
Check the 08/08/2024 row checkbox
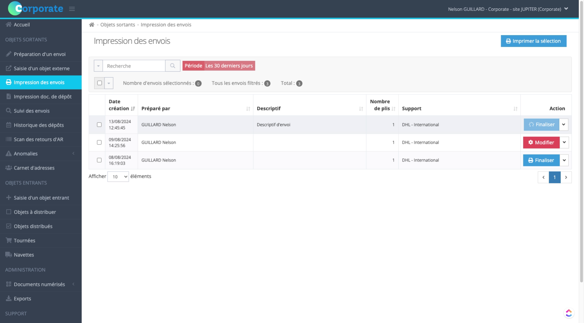click(x=99, y=160)
